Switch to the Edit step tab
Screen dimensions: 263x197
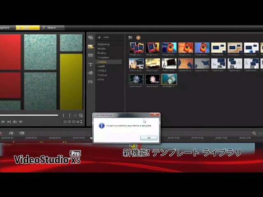click(x=28, y=27)
